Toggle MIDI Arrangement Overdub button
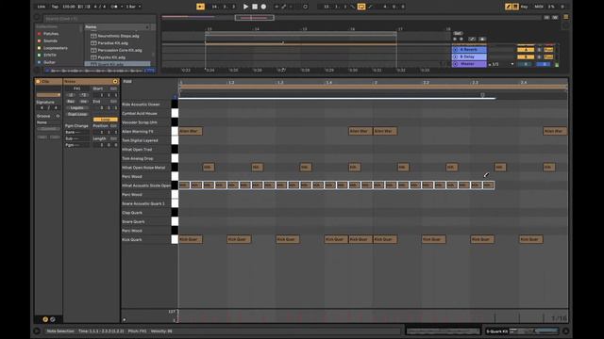The width and height of the screenshot is (604, 339). (x=277, y=7)
